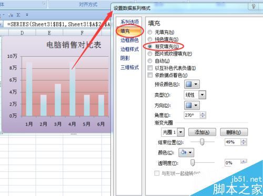This screenshot has width=263, height=196.
Task: Open 填充 tab in dialog
Action: (129, 31)
